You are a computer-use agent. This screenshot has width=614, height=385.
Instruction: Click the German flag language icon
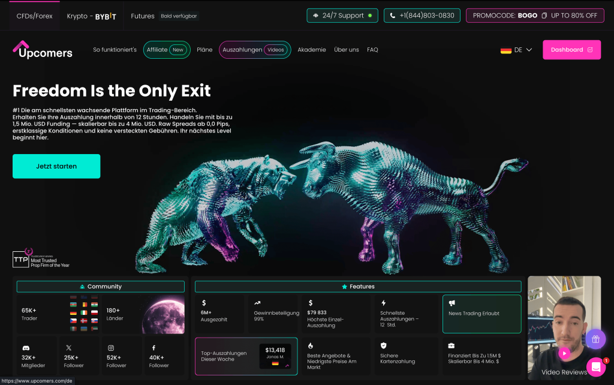tap(506, 50)
